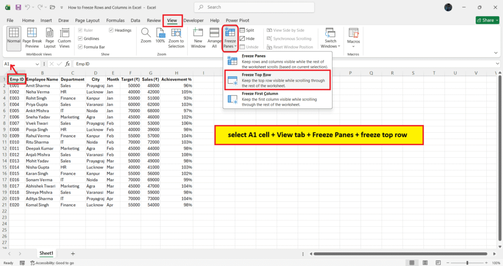Switch to the Home tab
Screen dimensions: 503x266
28,20
